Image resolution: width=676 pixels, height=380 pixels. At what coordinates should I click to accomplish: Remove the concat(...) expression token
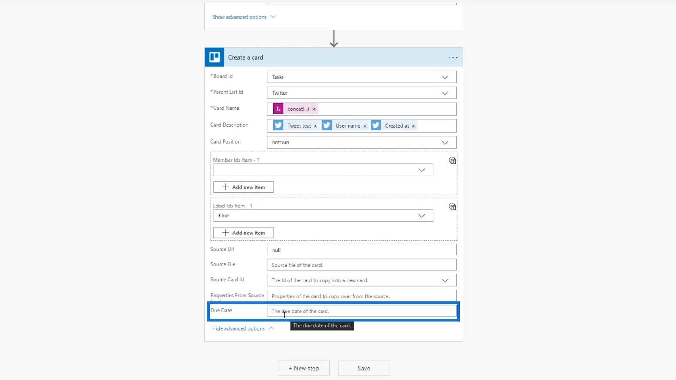314,109
